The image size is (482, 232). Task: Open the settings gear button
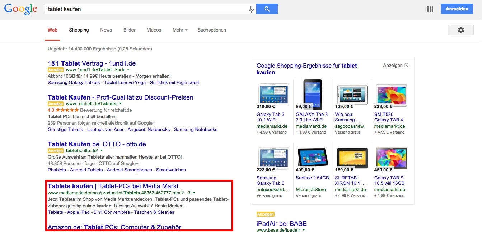461,30
